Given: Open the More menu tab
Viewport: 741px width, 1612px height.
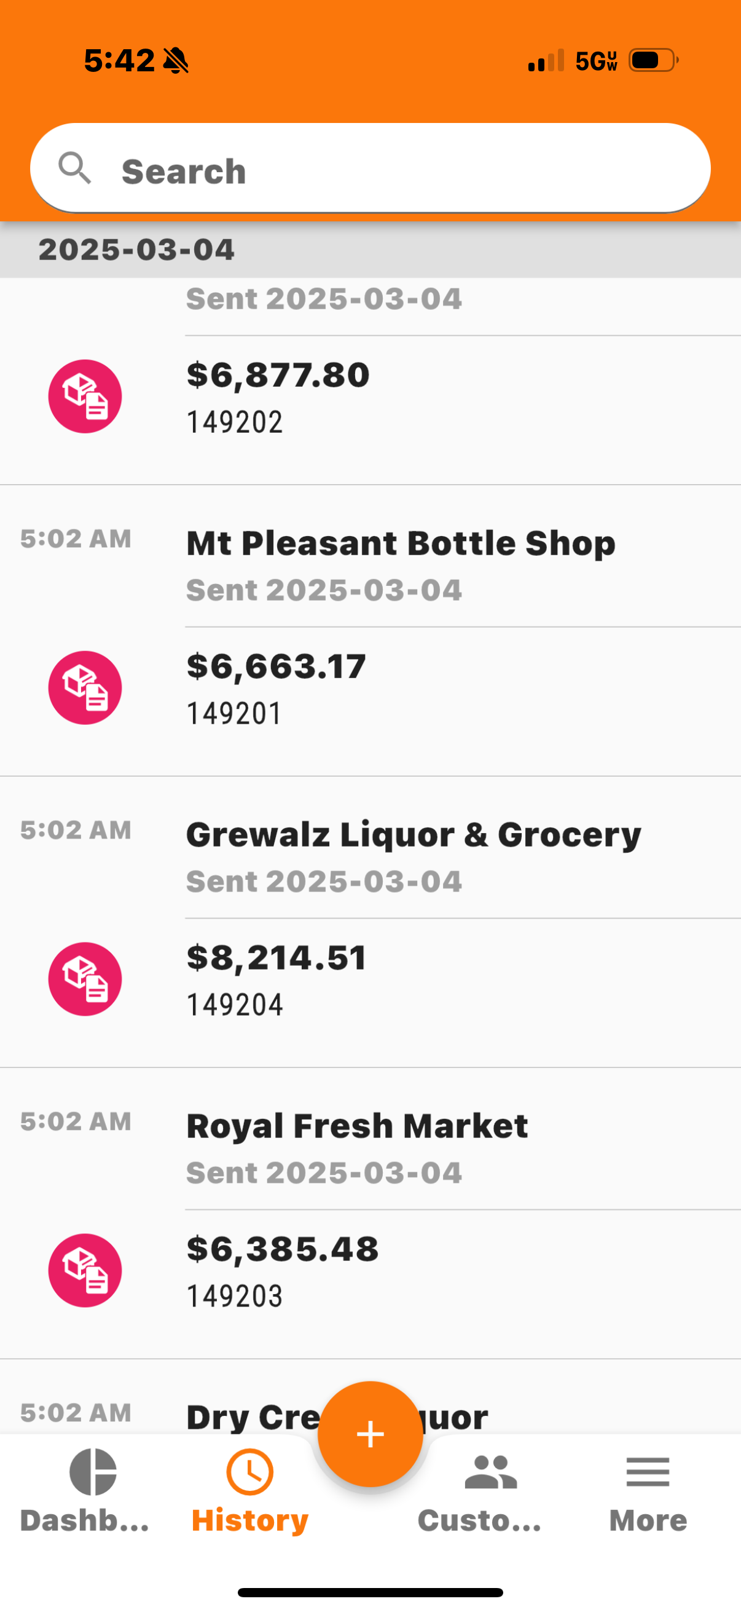Looking at the screenshot, I should pyautogui.click(x=648, y=1492).
